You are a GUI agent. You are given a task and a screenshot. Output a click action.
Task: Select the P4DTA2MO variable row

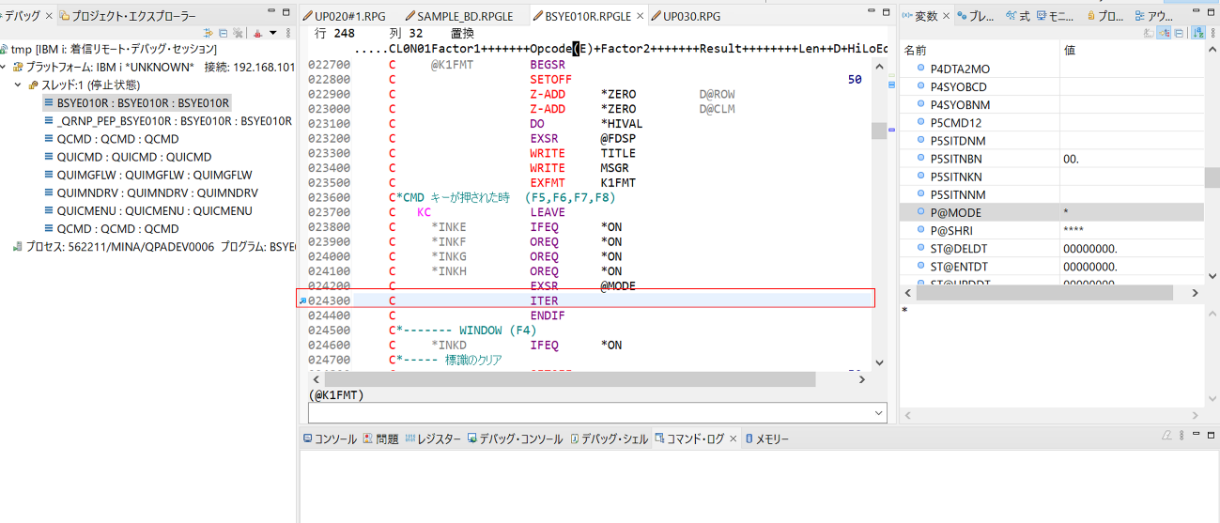(1052, 69)
